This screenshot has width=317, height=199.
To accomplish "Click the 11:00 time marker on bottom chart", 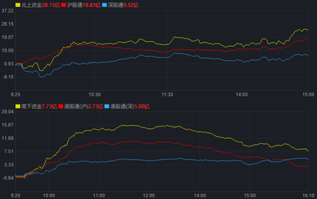I will click(x=99, y=196).
